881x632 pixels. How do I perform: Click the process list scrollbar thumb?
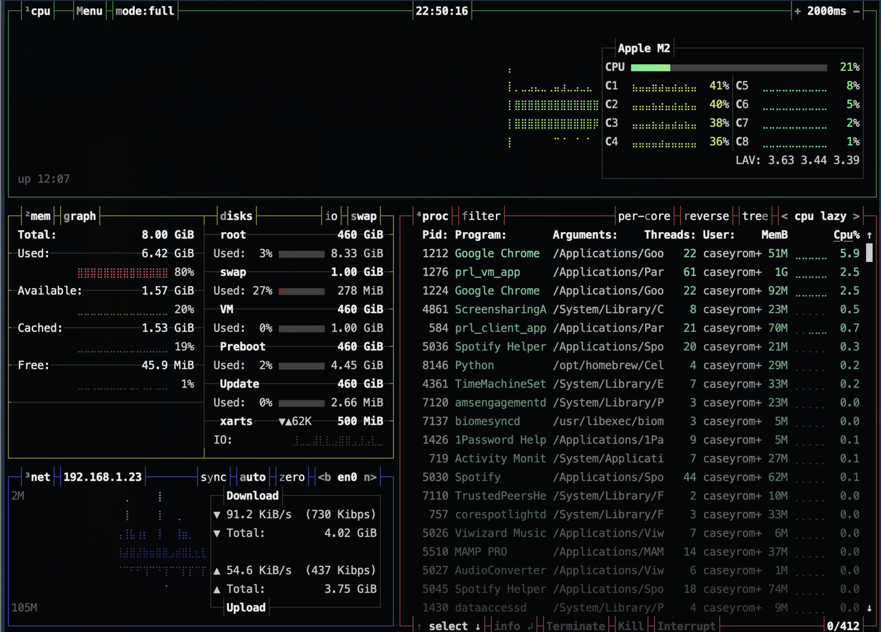pyautogui.click(x=869, y=253)
